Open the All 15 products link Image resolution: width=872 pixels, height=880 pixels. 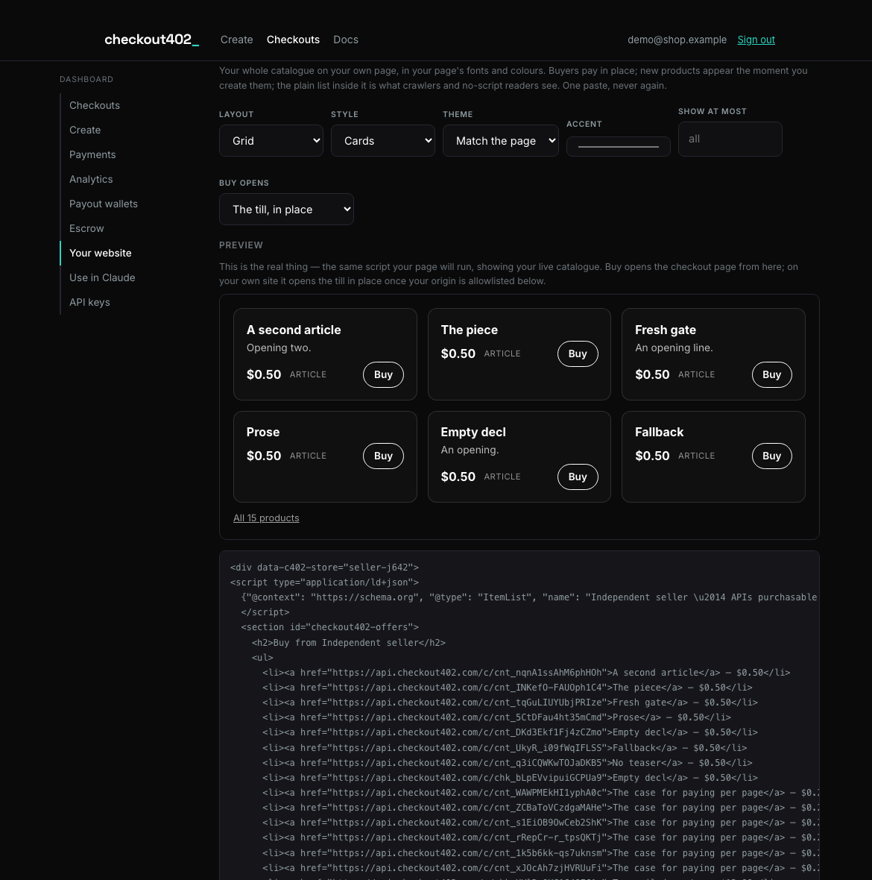[x=266, y=518]
